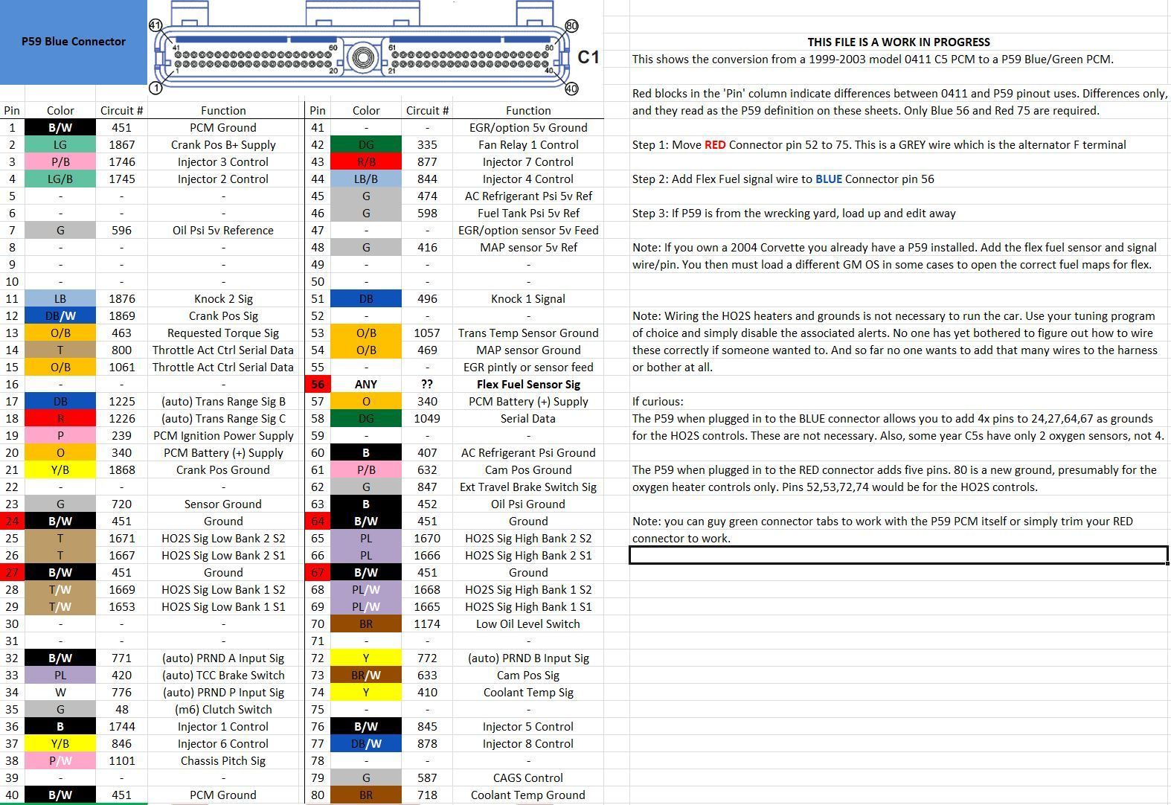Click the red pin 56 cell

click(318, 385)
